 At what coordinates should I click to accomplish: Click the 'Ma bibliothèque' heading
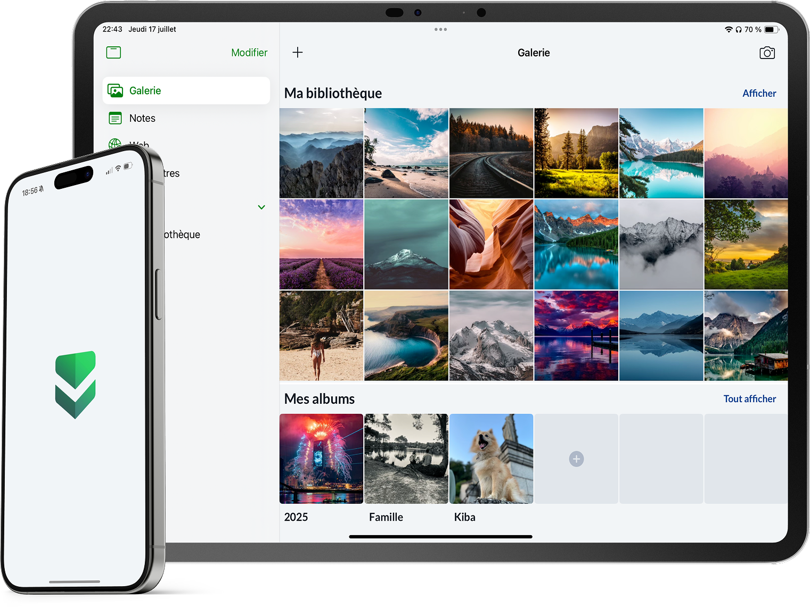pyautogui.click(x=333, y=94)
